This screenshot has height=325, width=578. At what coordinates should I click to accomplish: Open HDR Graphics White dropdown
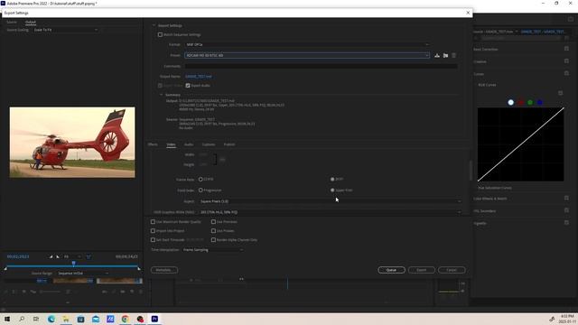(331, 212)
